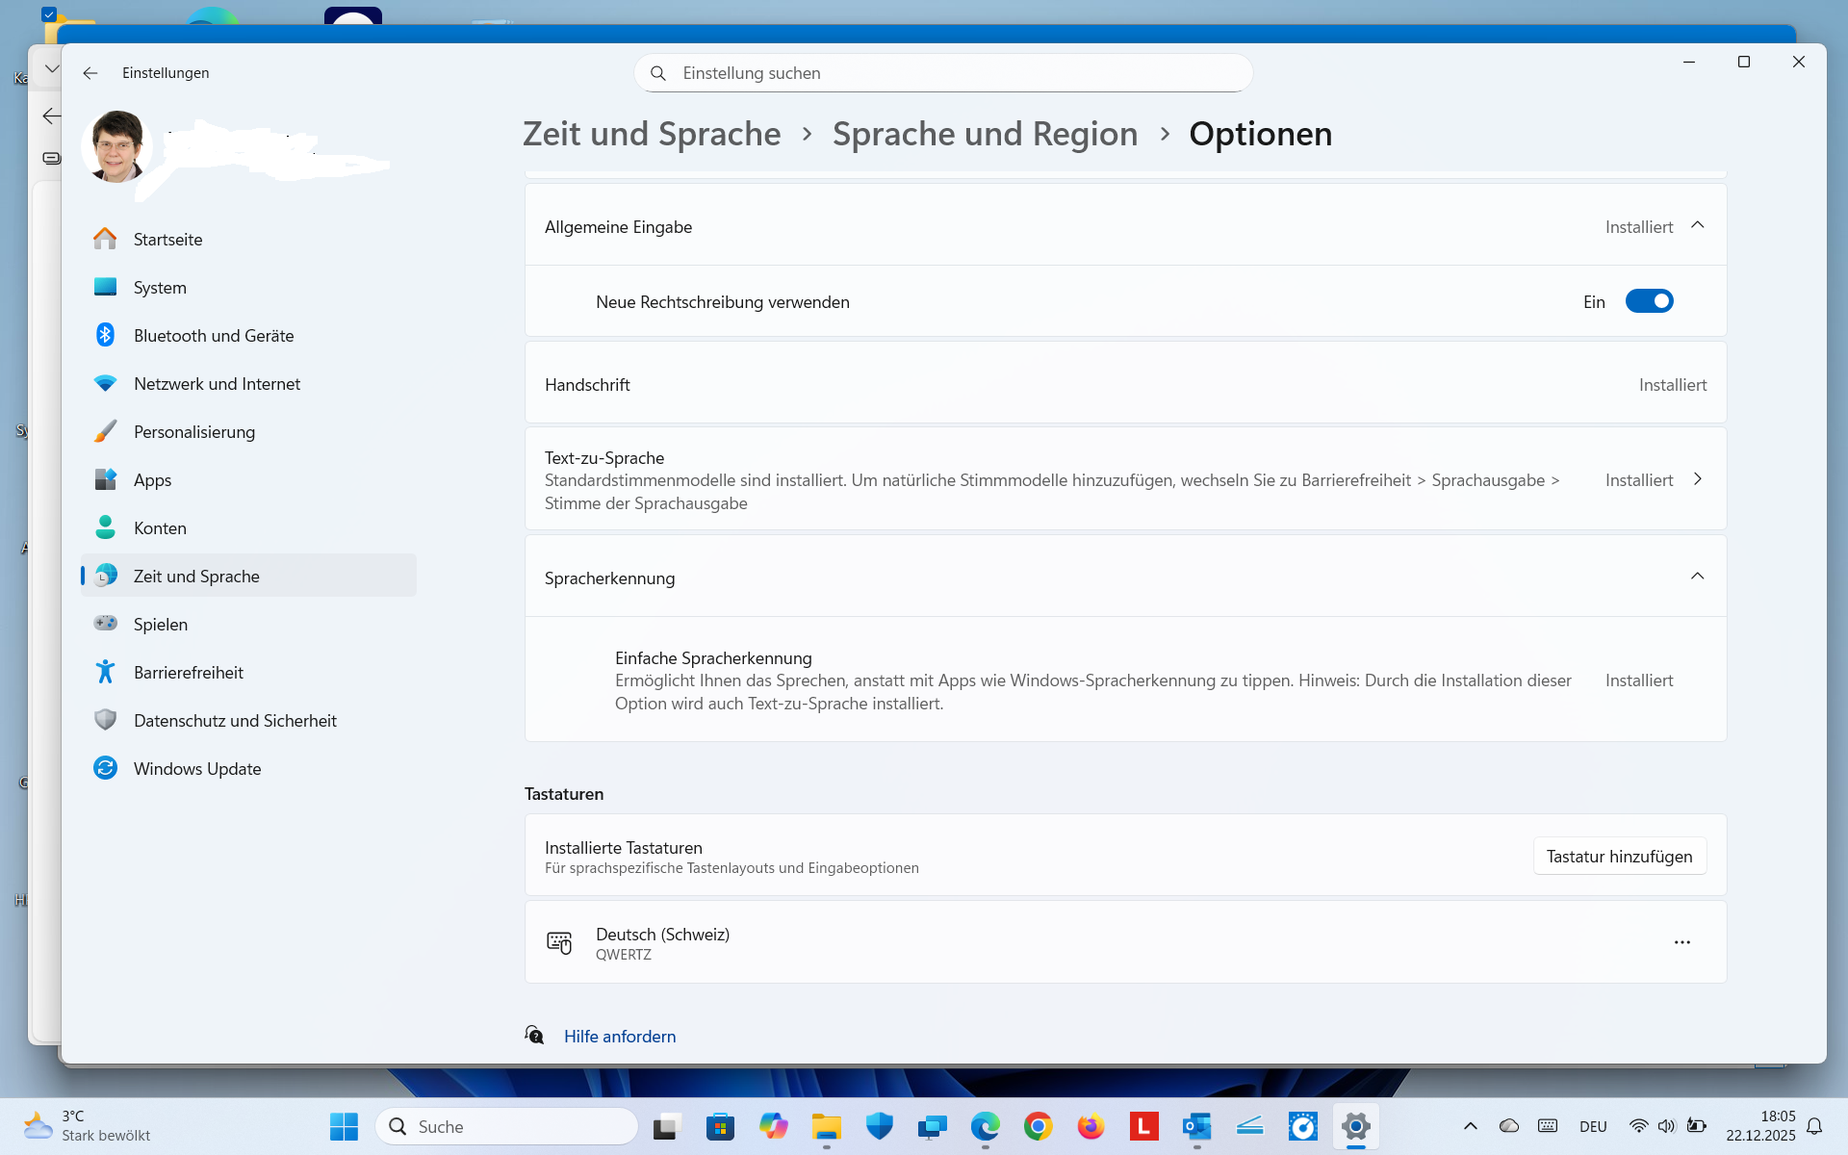Click the Datenschutz und Sicherheit shield icon
The height and width of the screenshot is (1155, 1848).
105,720
